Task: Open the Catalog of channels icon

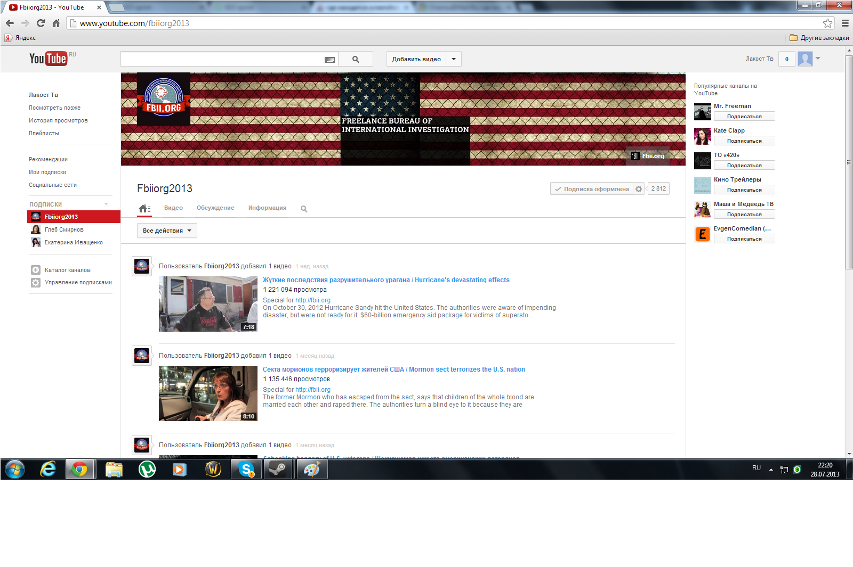Action: [36, 270]
